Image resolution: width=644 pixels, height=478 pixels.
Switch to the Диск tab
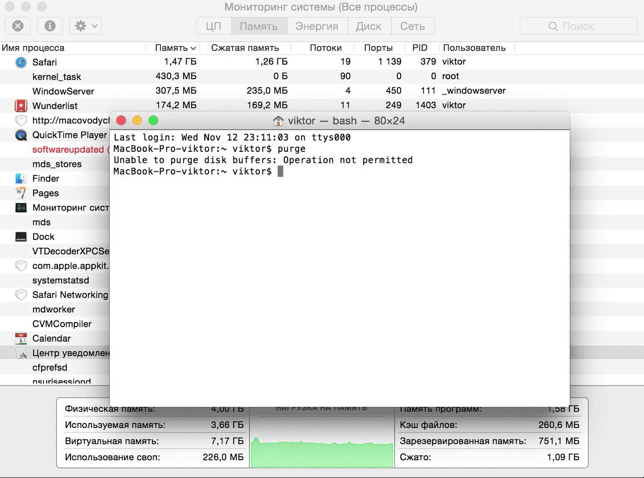point(368,26)
